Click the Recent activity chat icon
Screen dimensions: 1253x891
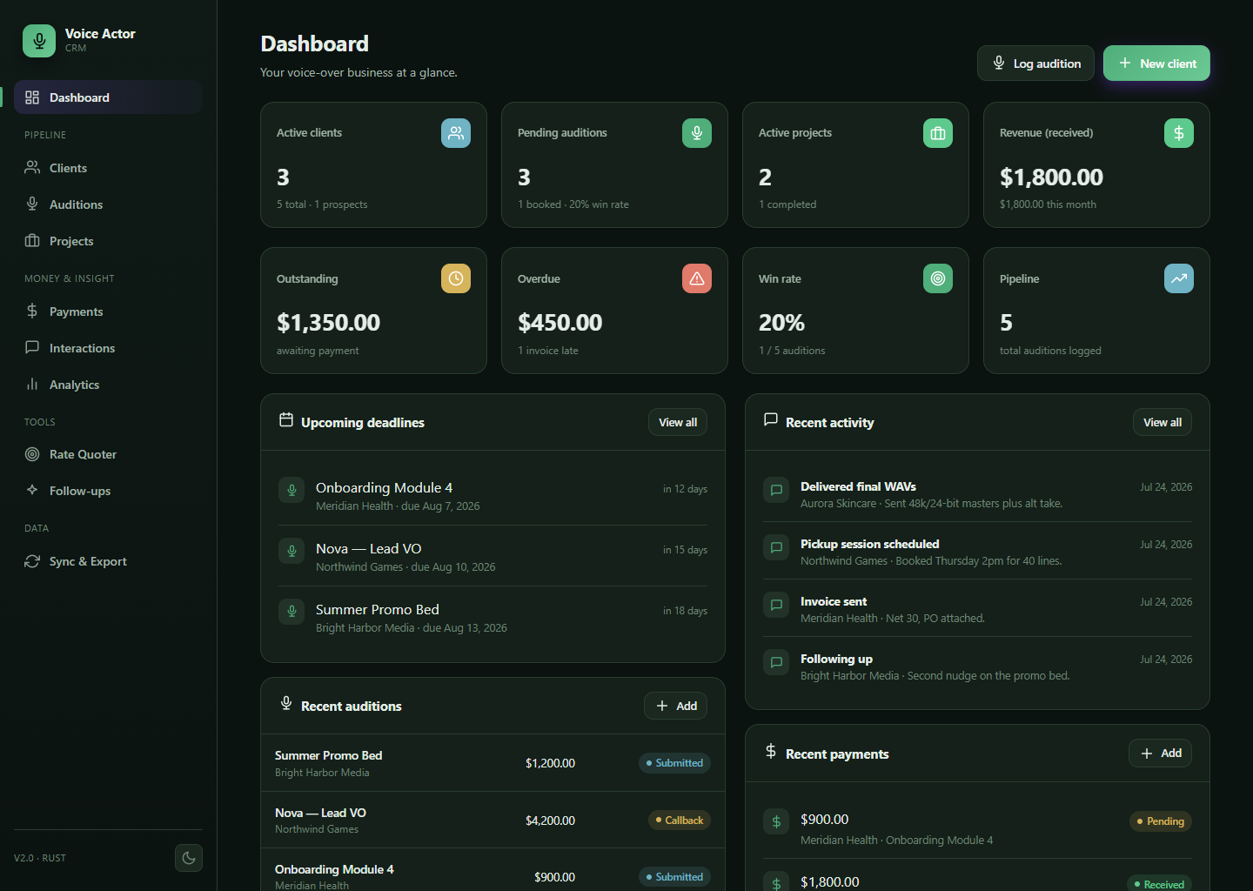tap(771, 419)
